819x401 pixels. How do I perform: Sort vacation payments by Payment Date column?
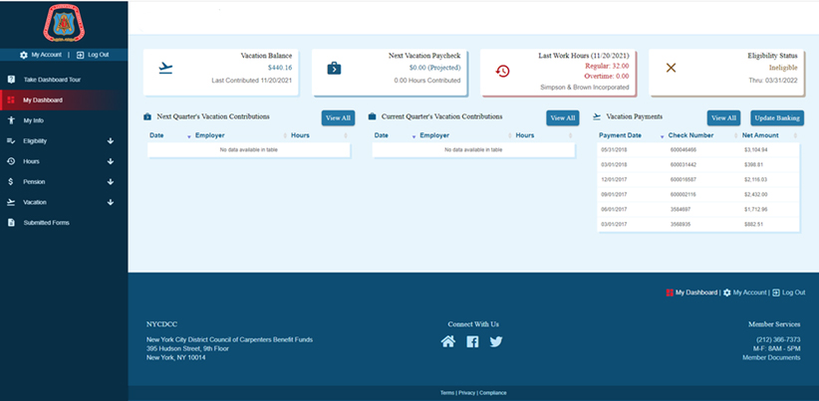tap(620, 135)
